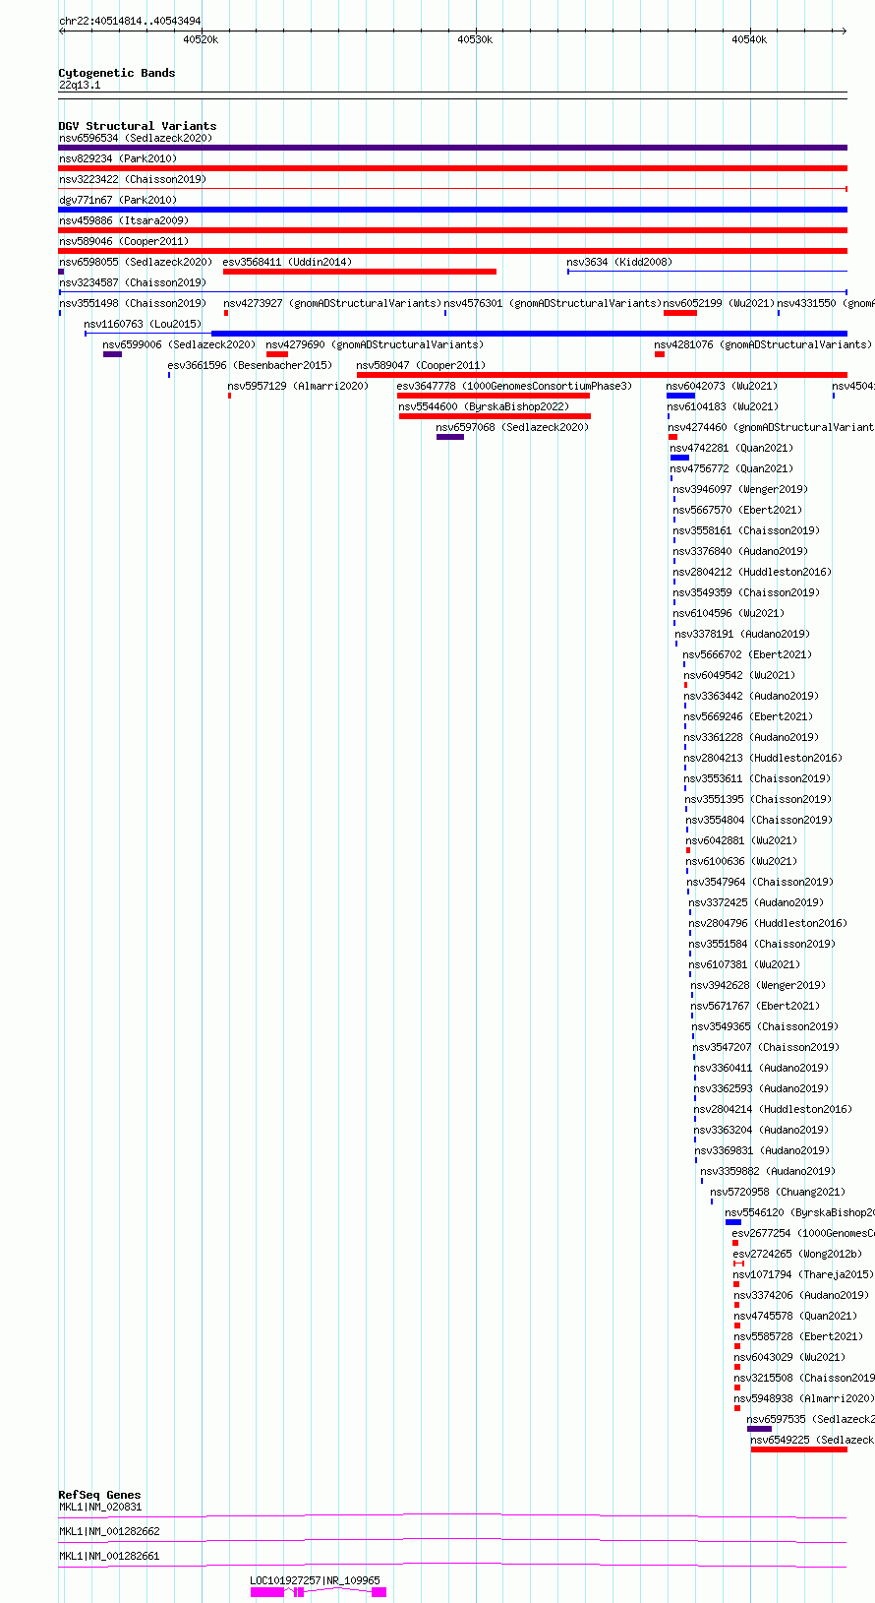The width and height of the screenshot is (875, 1603).
Task: Click the nsv3223422 (Chaisson2019) label
Action: coord(132,179)
